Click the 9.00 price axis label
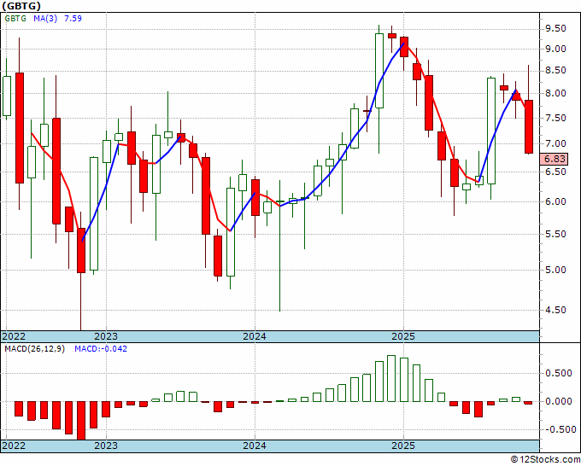This screenshot has width=581, height=466. (x=555, y=50)
